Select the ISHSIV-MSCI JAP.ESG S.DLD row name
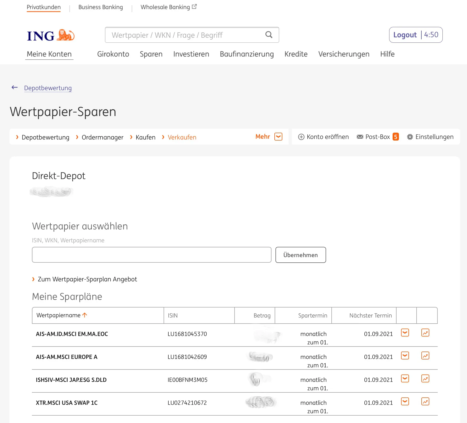Screen dimensions: 467x423 pyautogui.click(x=71, y=380)
